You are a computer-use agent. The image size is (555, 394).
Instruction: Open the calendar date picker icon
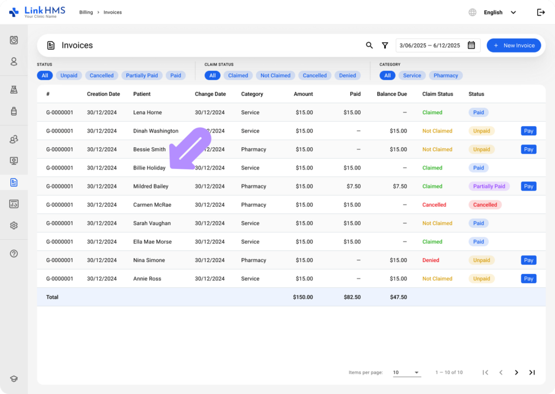coord(471,45)
